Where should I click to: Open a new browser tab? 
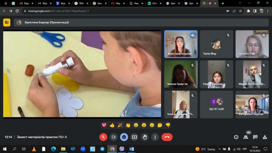(x=223, y=3)
